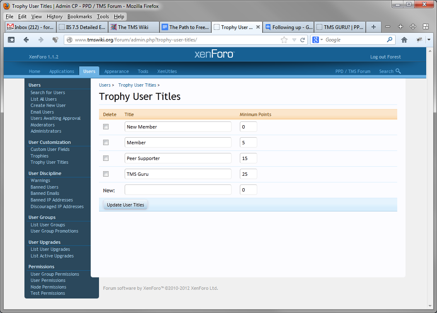Open the search engine selector dropdown
Viewport: 437px width, 313px height.
[321, 40]
